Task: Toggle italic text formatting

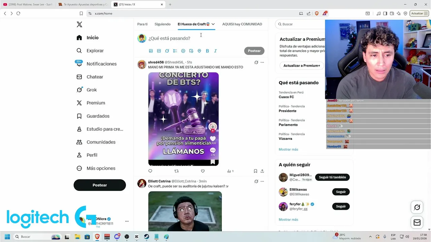Action: click(215, 51)
